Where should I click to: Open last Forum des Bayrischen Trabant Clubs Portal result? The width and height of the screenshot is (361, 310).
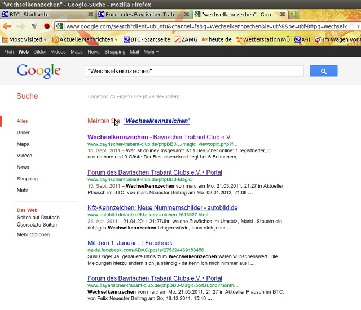click(x=155, y=278)
